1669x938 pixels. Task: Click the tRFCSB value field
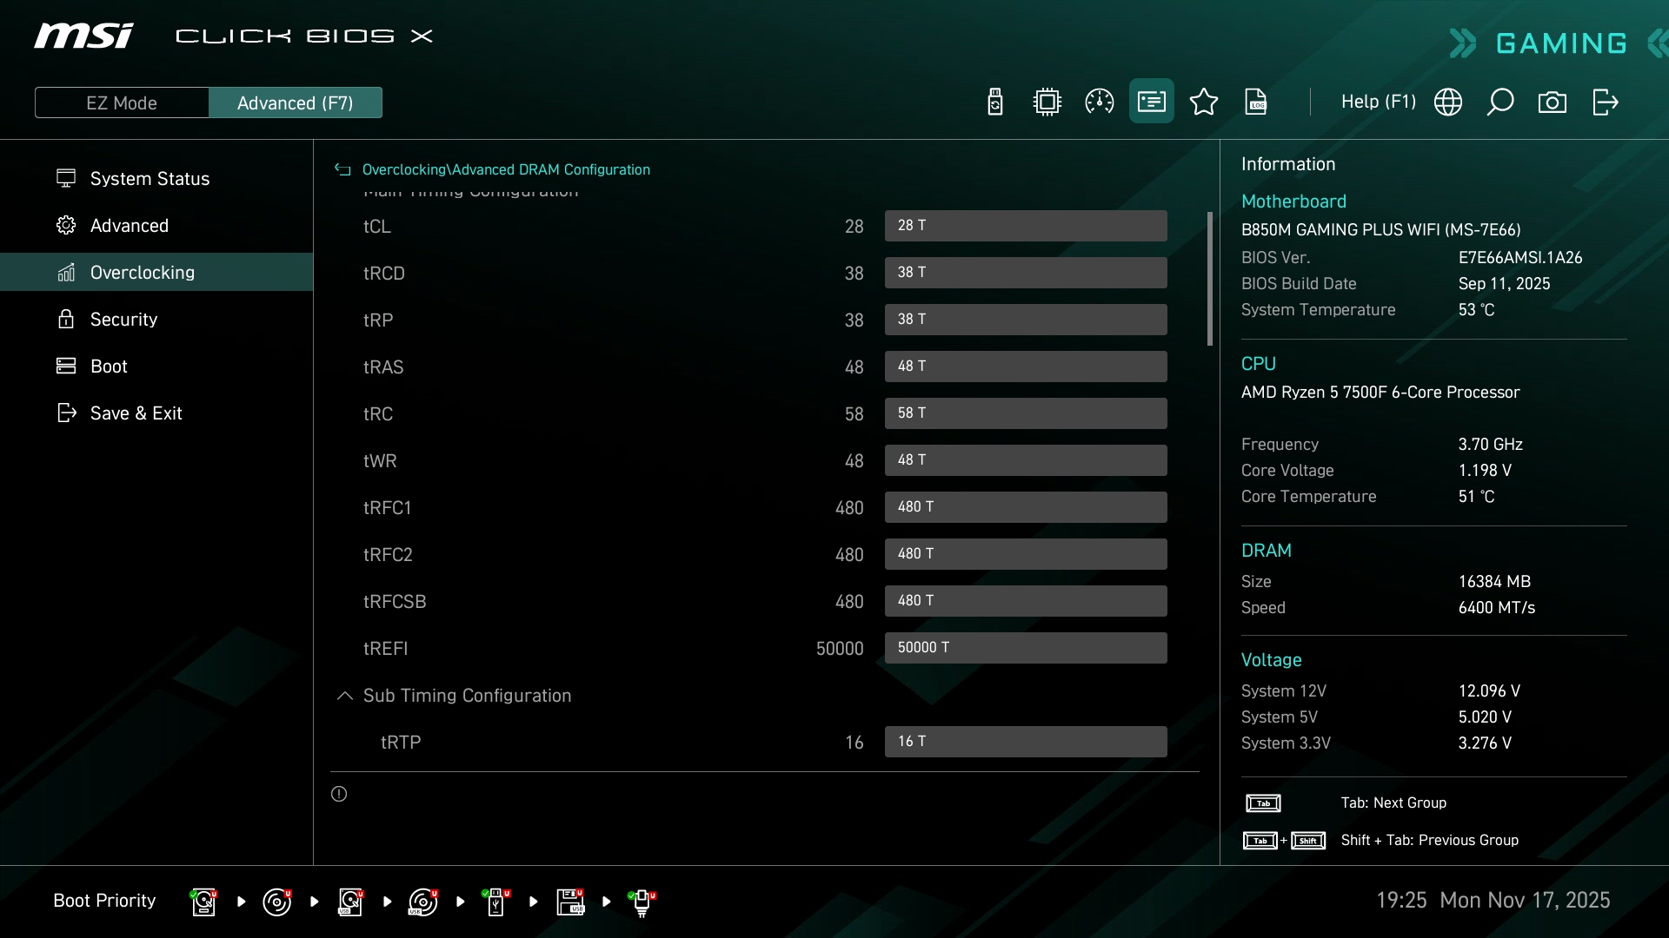pyautogui.click(x=1026, y=601)
